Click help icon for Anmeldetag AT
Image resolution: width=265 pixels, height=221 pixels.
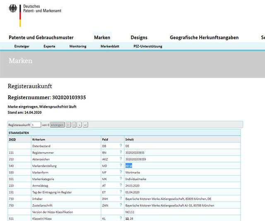(121, 185)
